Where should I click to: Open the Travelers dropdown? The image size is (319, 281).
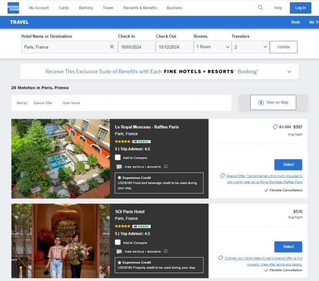(250, 47)
